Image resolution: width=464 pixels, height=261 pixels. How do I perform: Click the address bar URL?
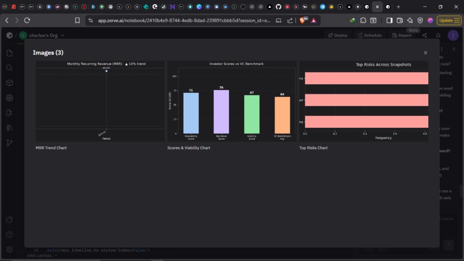click(x=184, y=20)
